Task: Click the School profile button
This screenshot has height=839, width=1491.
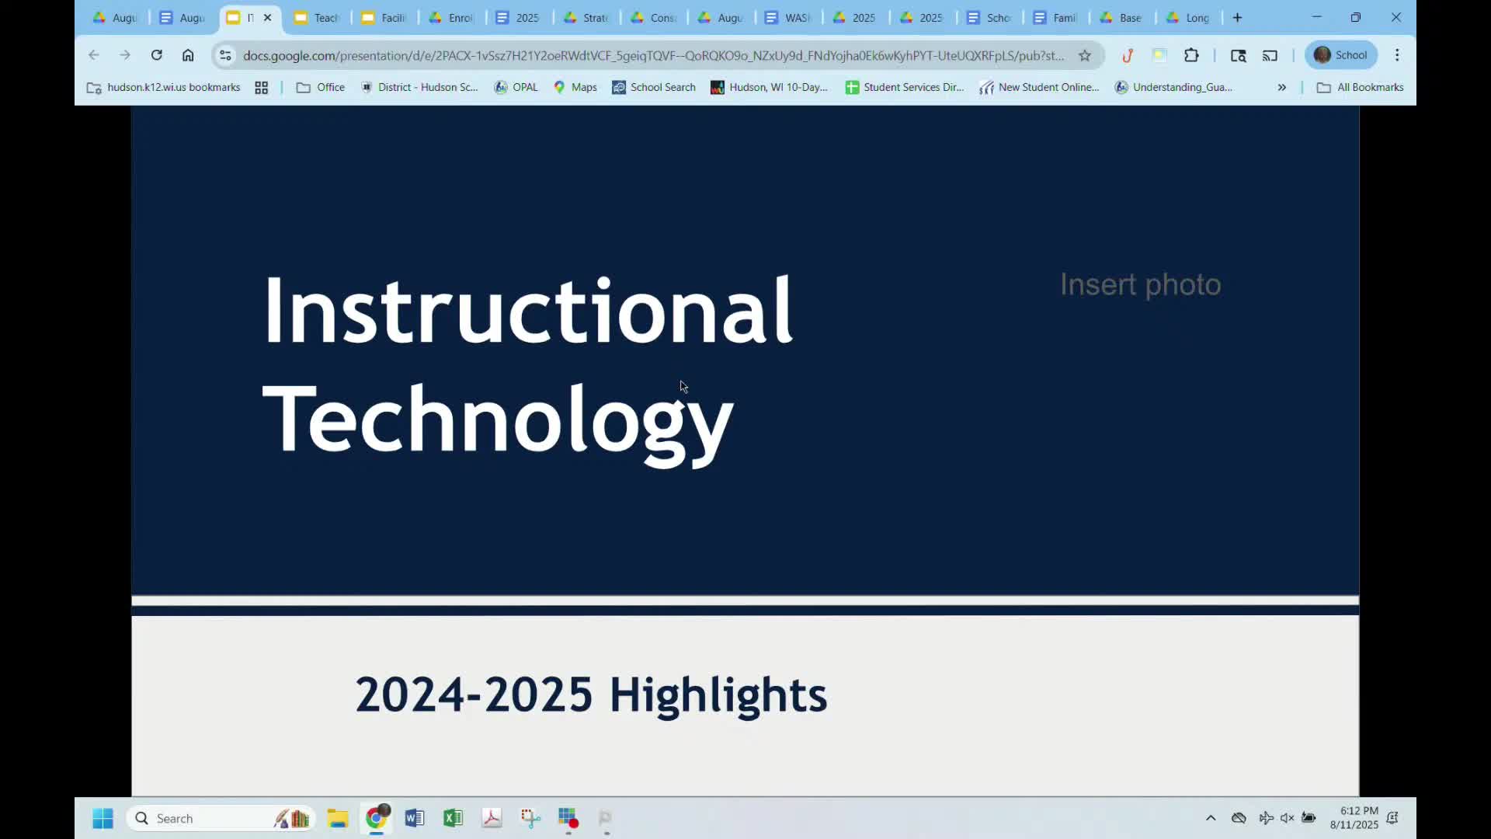Action: [1341, 55]
